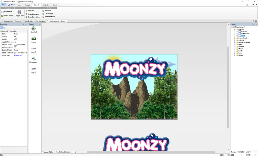Screen dimensions: 258x156
Task: Open the Objects ribbon tab
Action: 46,5
